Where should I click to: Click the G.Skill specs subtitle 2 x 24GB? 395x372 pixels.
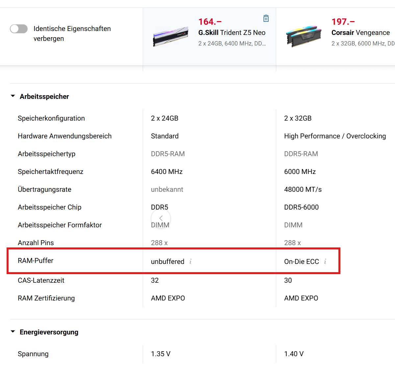coord(232,43)
